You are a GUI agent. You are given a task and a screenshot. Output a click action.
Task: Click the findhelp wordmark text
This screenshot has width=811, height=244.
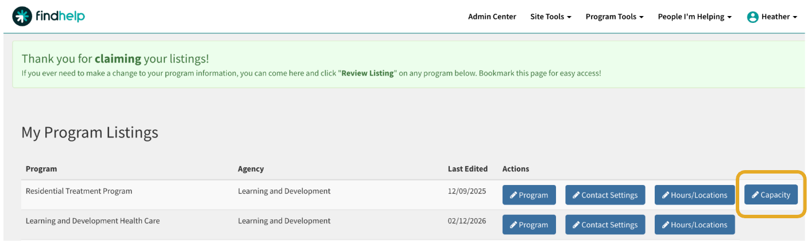[60, 17]
